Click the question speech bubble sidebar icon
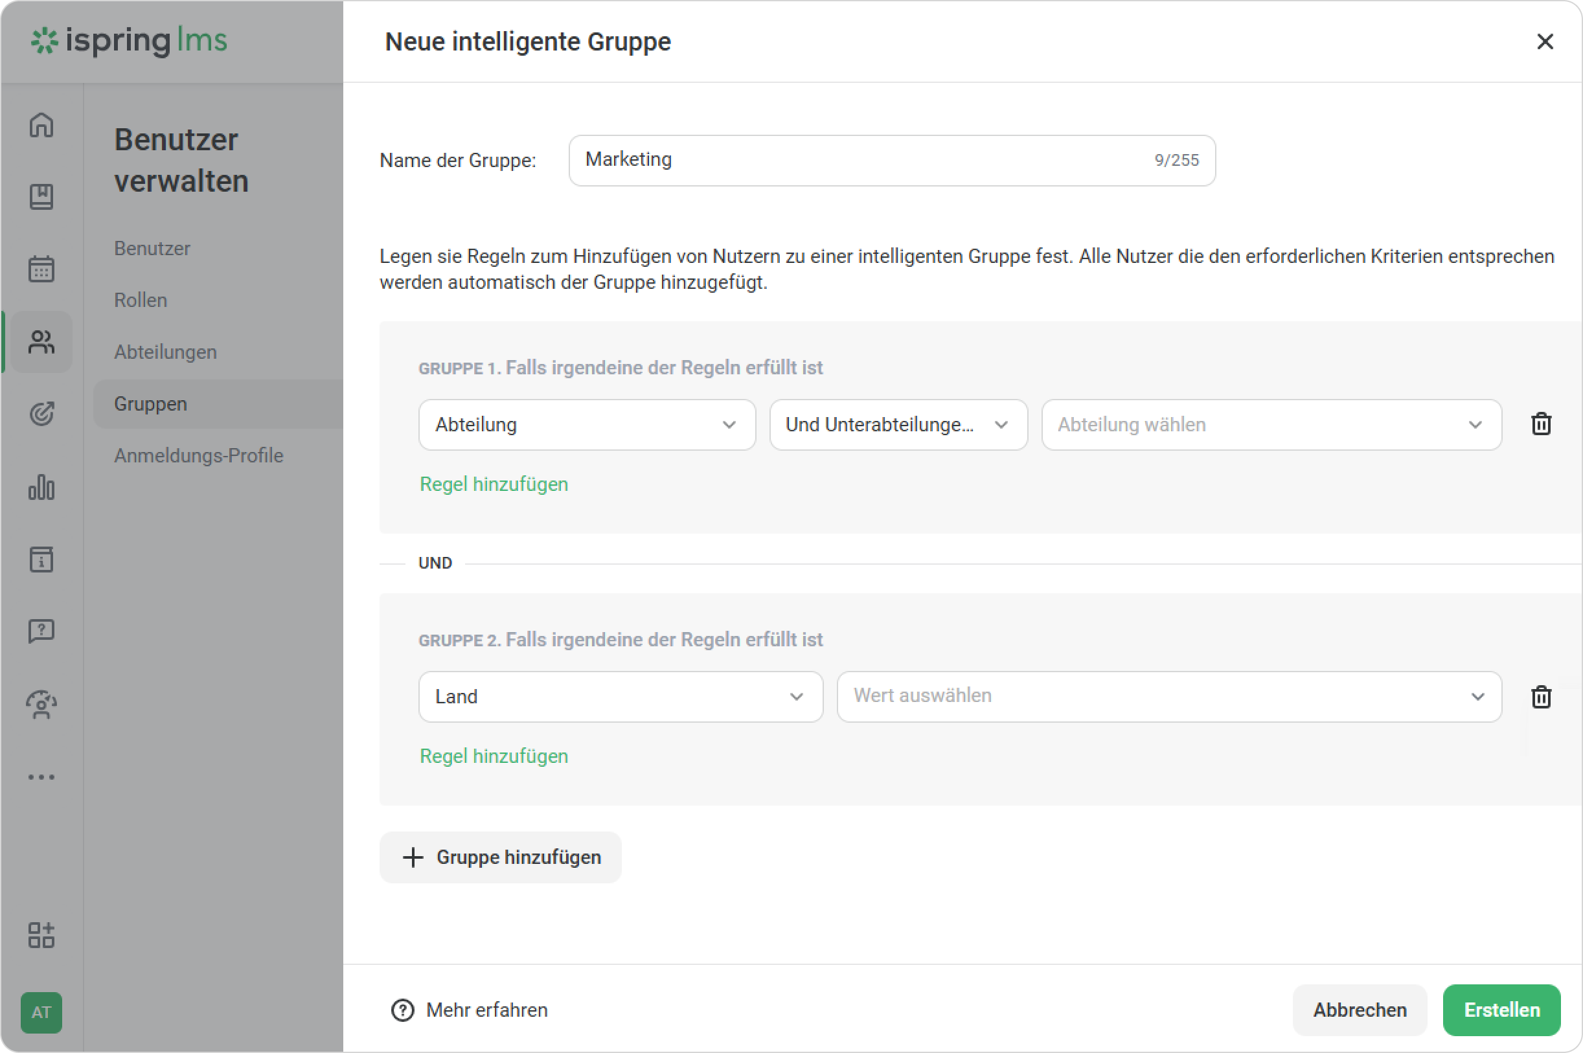This screenshot has height=1053, width=1583. coord(41,631)
